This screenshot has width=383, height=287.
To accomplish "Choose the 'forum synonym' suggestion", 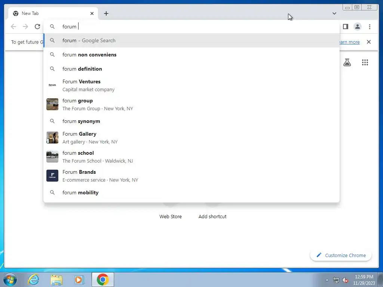I will point(191,121).
